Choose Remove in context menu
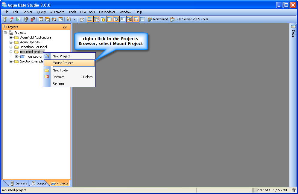 click(x=69, y=77)
